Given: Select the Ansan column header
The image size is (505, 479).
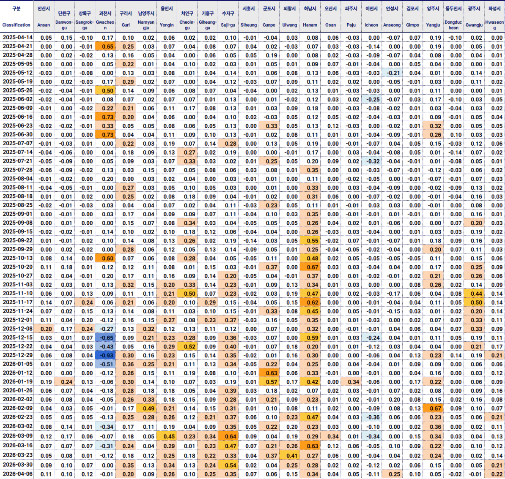Looking at the screenshot, I should 44,16.
